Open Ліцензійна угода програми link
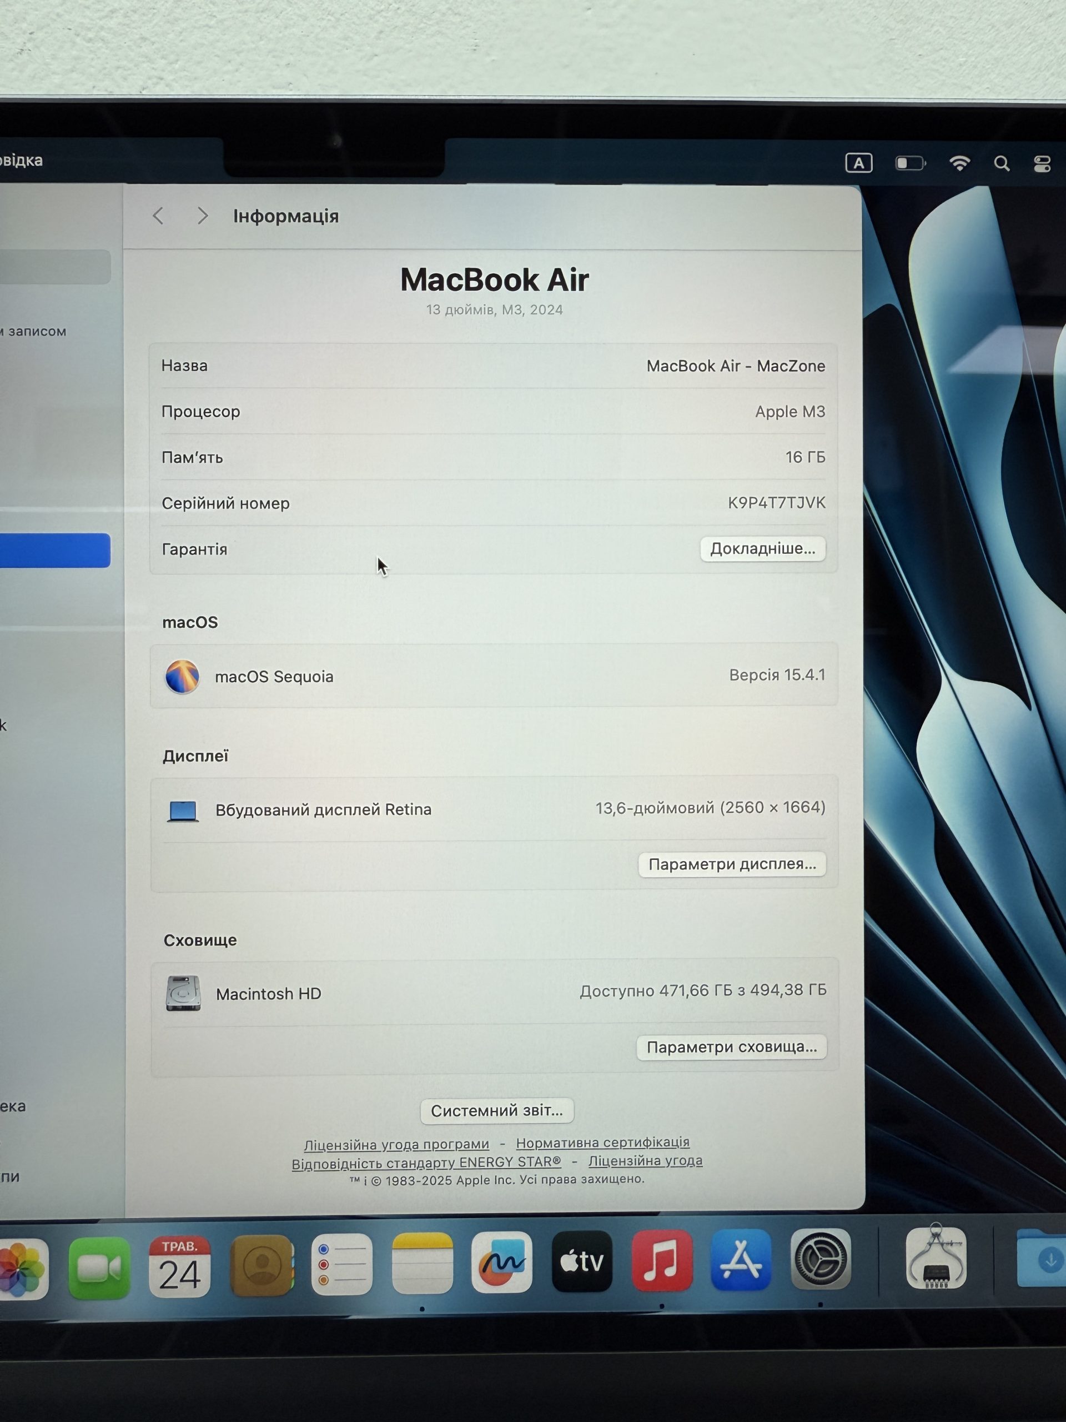This screenshot has height=1422, width=1066. 396,1145
